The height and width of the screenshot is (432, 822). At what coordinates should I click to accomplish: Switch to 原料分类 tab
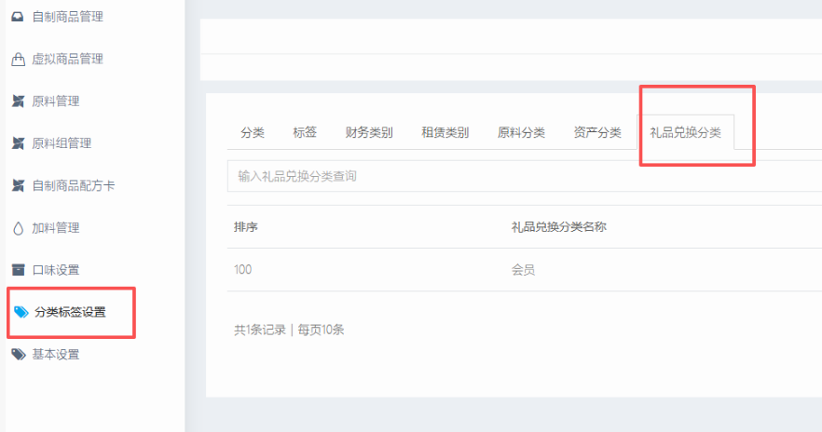click(521, 132)
